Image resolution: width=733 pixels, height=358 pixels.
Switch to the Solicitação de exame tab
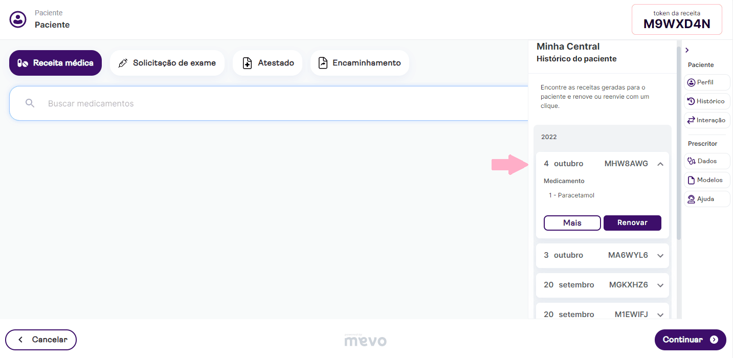point(167,63)
